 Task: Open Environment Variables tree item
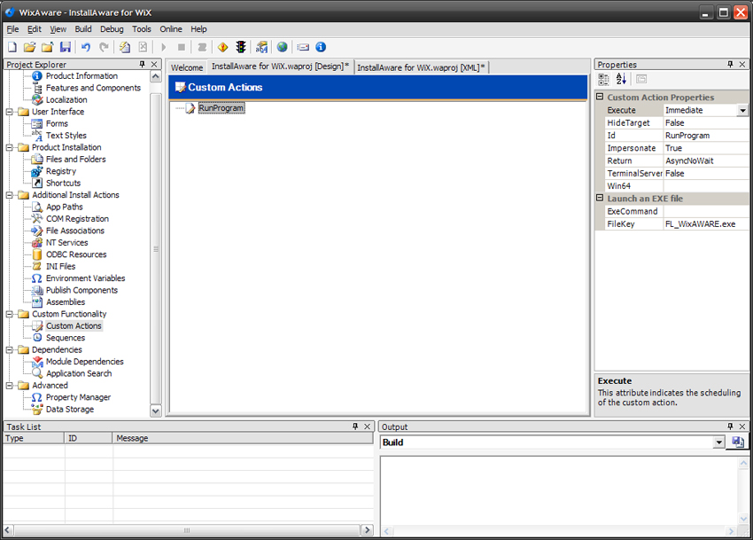click(x=85, y=278)
